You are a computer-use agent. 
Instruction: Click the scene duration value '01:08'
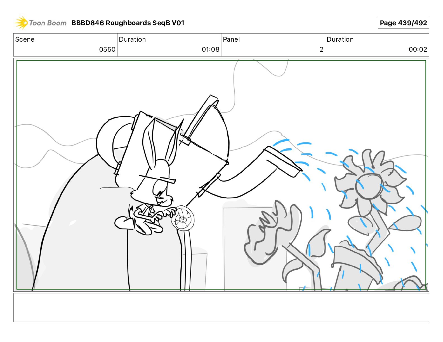point(211,49)
